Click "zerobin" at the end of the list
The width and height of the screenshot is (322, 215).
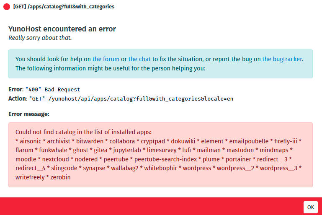coord(60,177)
